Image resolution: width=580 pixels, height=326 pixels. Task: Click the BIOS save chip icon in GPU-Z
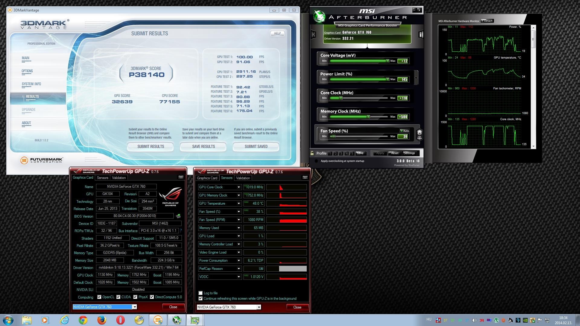(x=178, y=216)
